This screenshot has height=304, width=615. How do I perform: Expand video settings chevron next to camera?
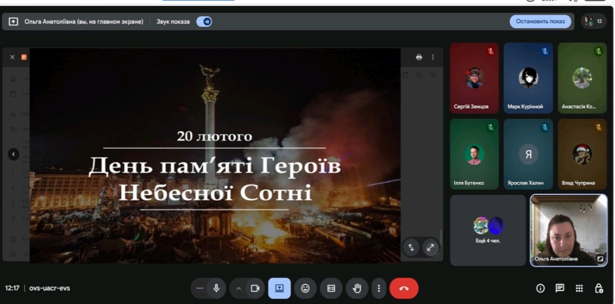[238, 288]
